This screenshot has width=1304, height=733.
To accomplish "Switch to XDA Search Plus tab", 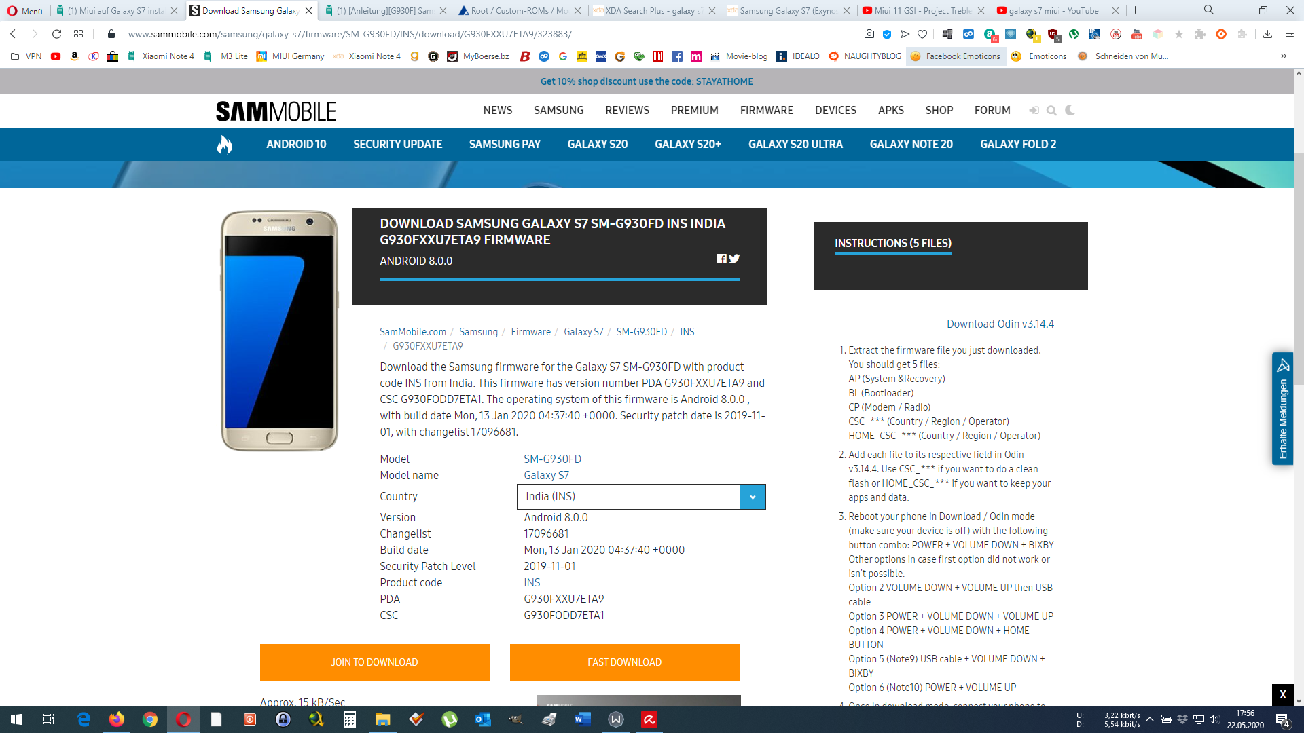I will tap(653, 10).
